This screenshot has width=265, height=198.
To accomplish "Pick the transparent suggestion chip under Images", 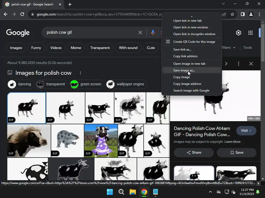I will click(52, 84).
